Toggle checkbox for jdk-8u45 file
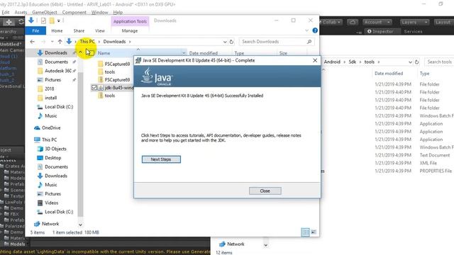The image size is (454, 255). pos(94,87)
